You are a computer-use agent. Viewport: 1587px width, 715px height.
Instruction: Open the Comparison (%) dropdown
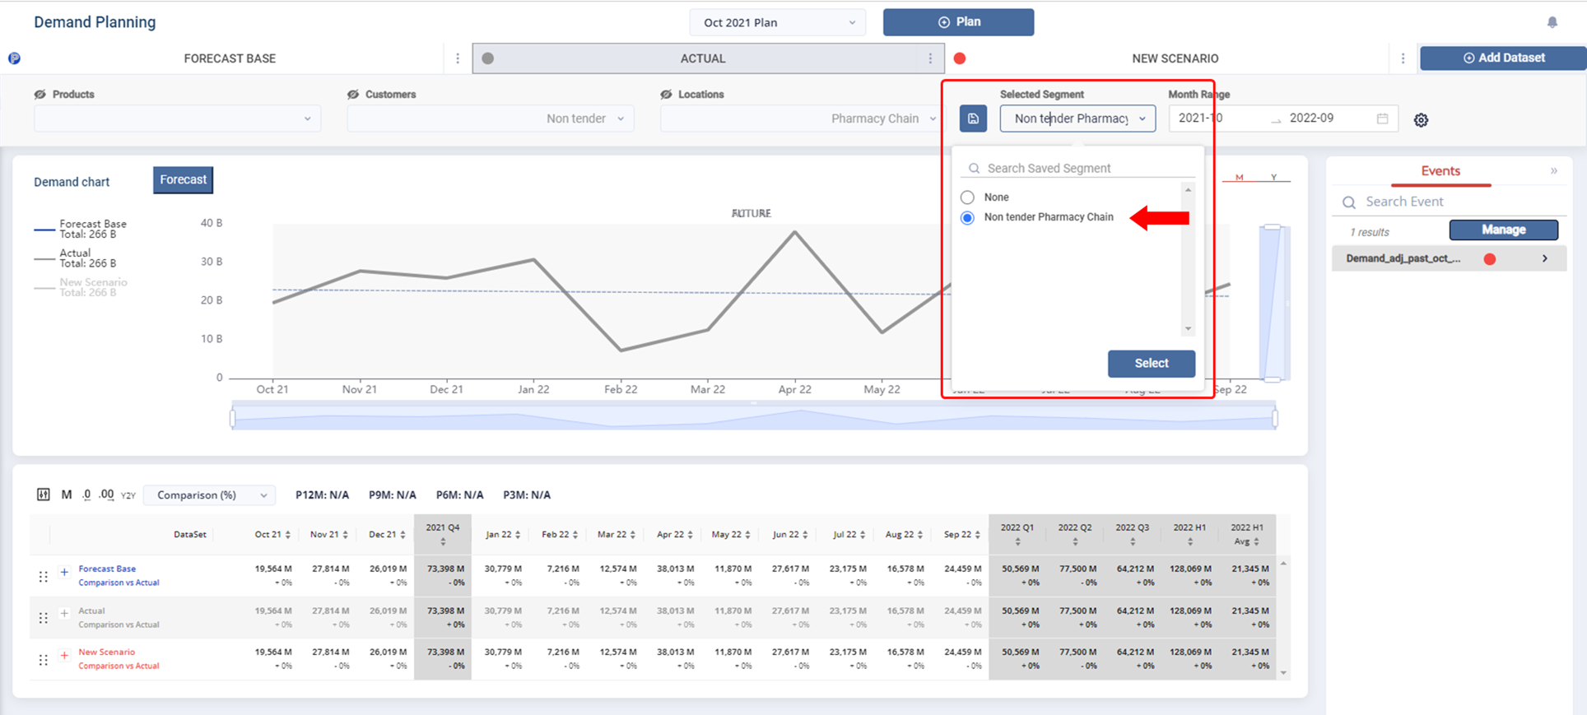point(210,495)
